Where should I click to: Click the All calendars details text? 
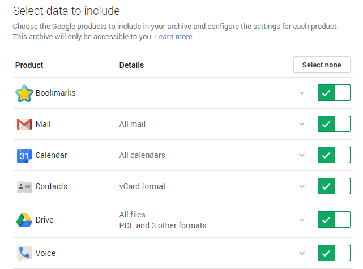coord(142,155)
